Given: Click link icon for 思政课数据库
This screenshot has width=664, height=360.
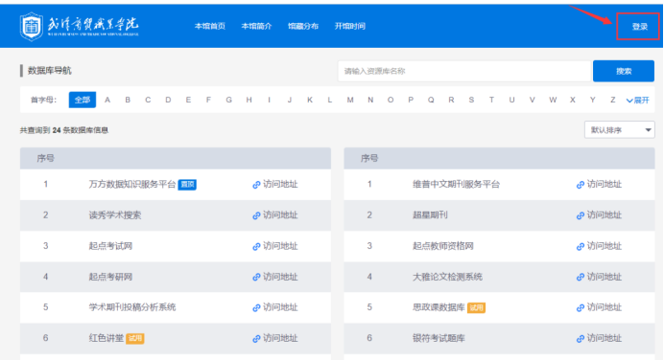Looking at the screenshot, I should tap(581, 307).
